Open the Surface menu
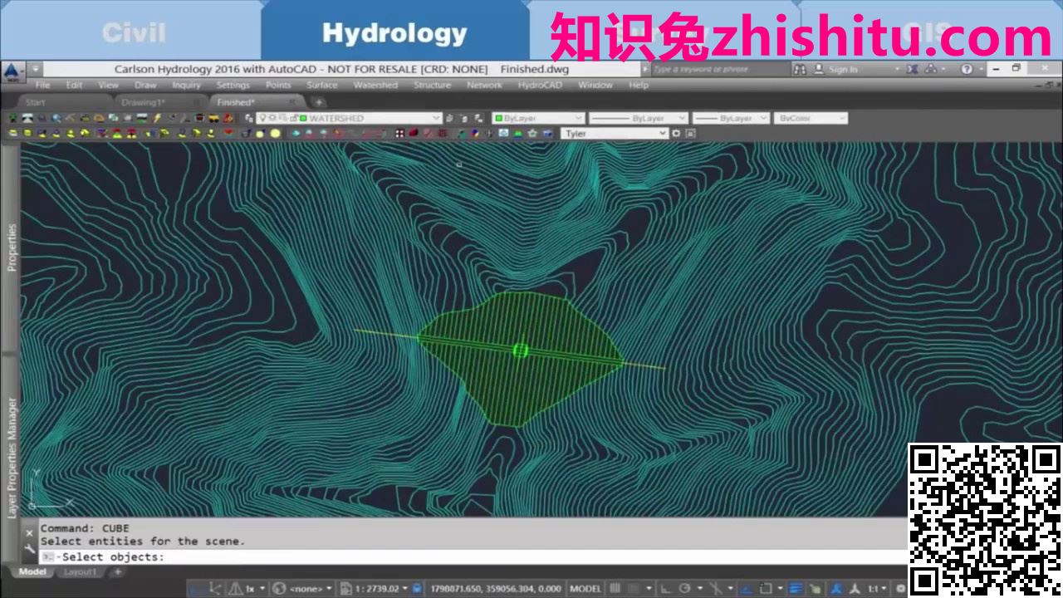Image resolution: width=1063 pixels, height=598 pixels. [x=321, y=85]
